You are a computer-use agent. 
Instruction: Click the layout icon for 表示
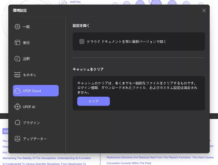point(17,43)
